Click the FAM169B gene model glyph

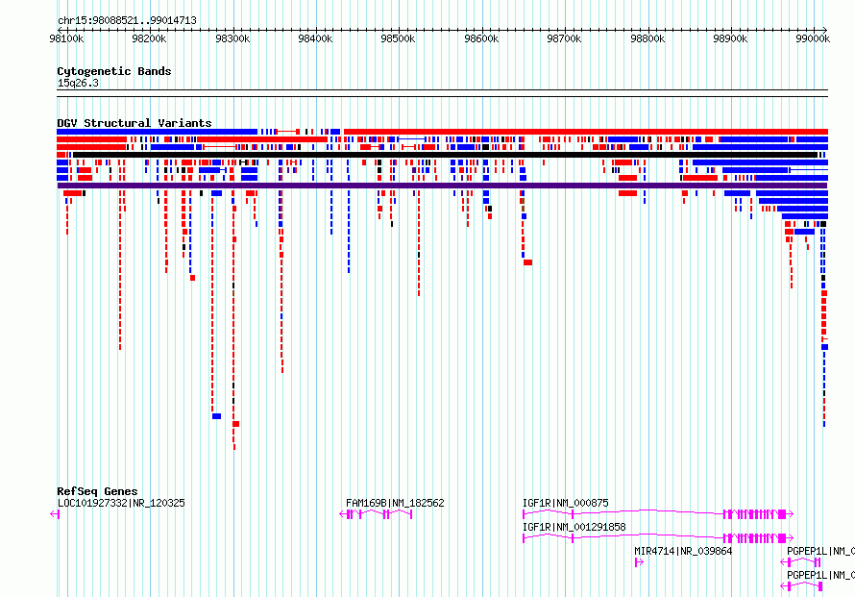pyautogui.click(x=376, y=514)
